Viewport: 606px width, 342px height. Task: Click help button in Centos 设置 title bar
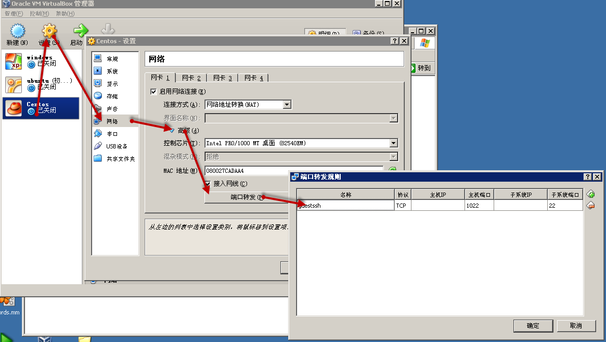coord(394,41)
